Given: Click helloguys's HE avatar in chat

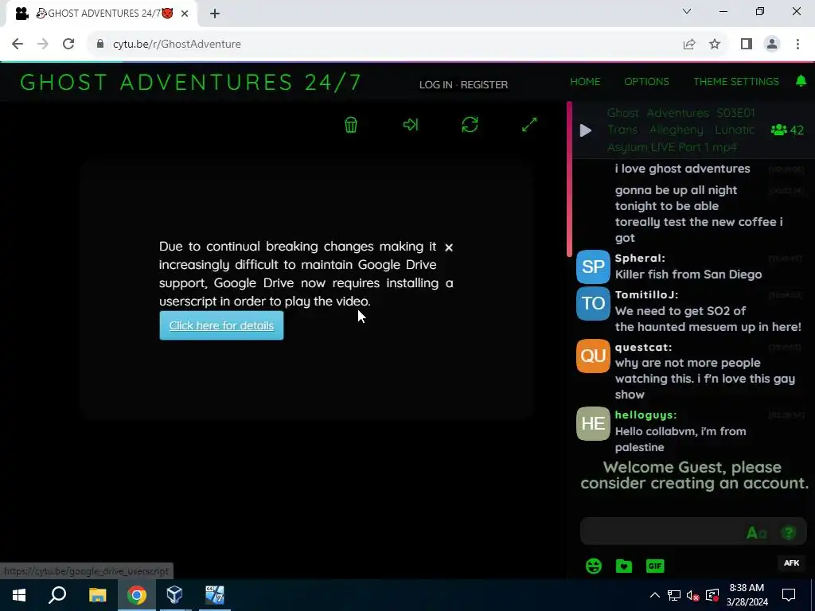Looking at the screenshot, I should click(x=593, y=424).
